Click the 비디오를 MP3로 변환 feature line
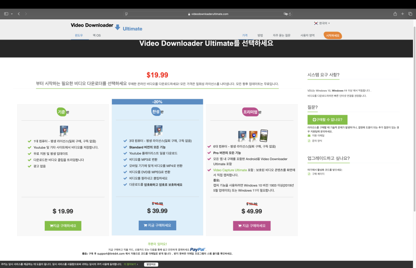The image size is (416, 268). pos(143,159)
